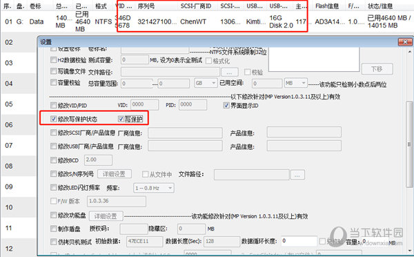Check the 制作盾盘 checkbox
This screenshot has height=257, width=414.
click(x=54, y=229)
